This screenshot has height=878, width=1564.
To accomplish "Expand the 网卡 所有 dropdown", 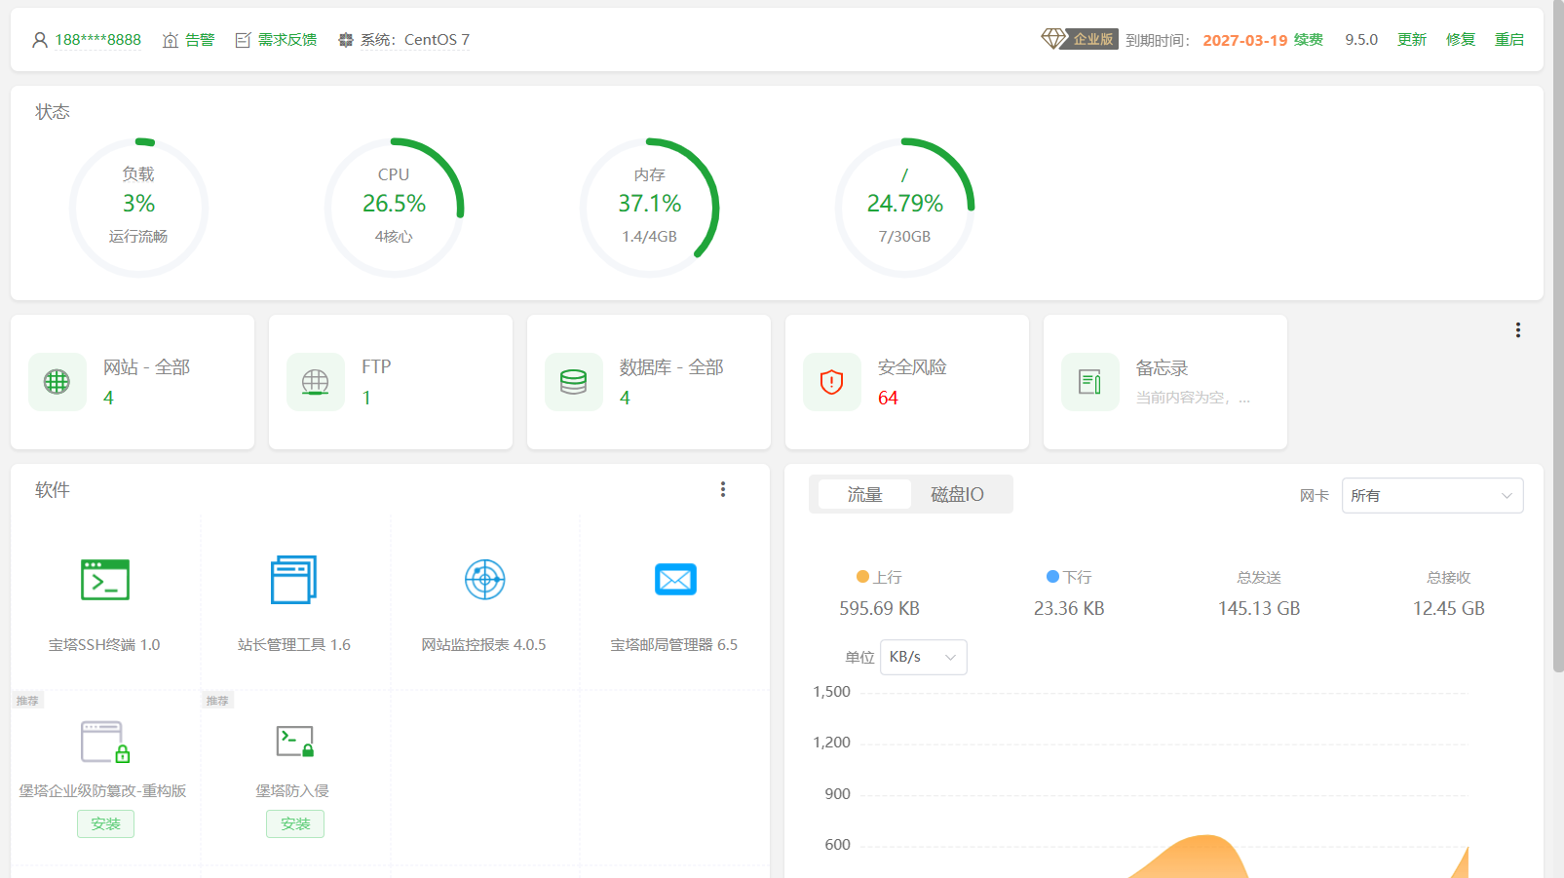I will 1432,495.
